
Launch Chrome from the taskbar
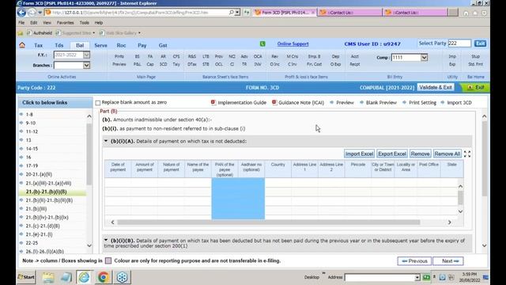tap(104, 277)
